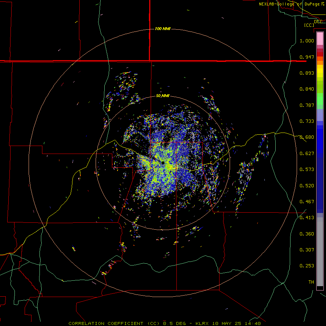The height and width of the screenshot is (326, 326).
Task: Select the 0.520 scale value
Action: [307, 186]
